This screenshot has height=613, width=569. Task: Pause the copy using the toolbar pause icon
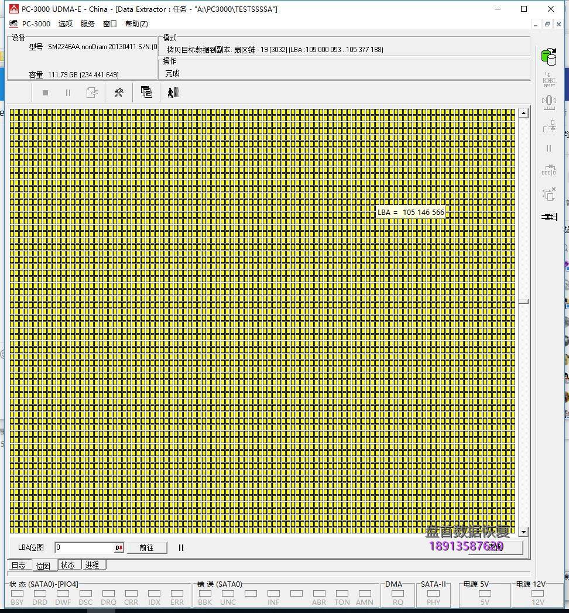coord(68,93)
